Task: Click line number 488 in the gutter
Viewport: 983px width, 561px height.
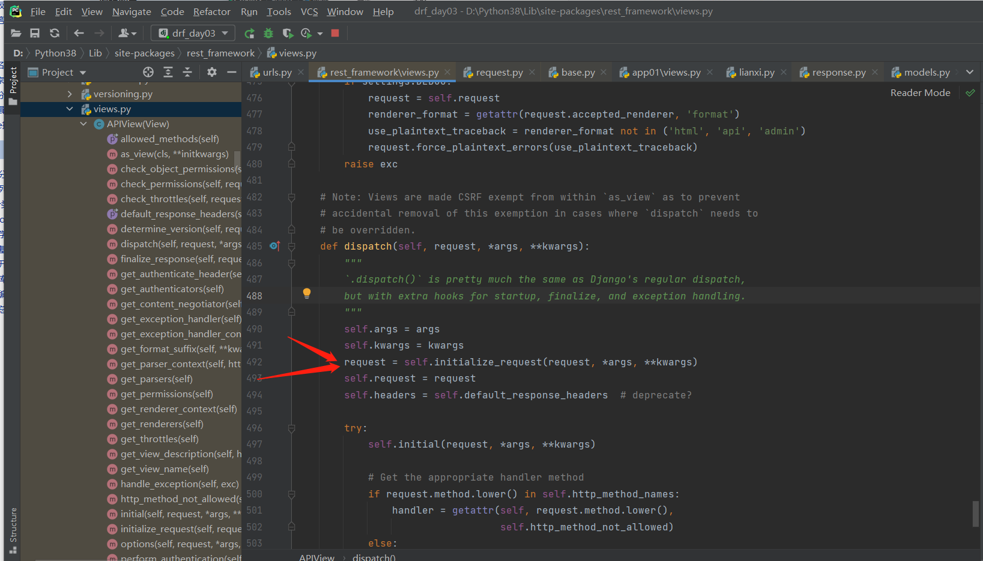Action: coord(254,296)
